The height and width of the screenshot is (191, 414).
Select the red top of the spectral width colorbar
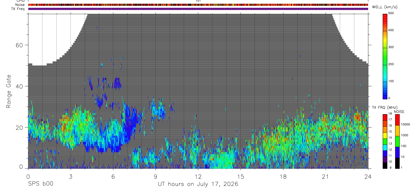coord(385,15)
